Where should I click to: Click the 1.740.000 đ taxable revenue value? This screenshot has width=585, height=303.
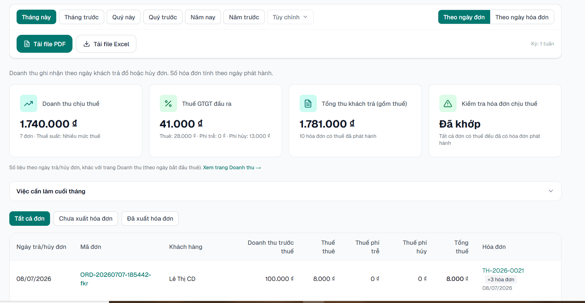pos(48,124)
